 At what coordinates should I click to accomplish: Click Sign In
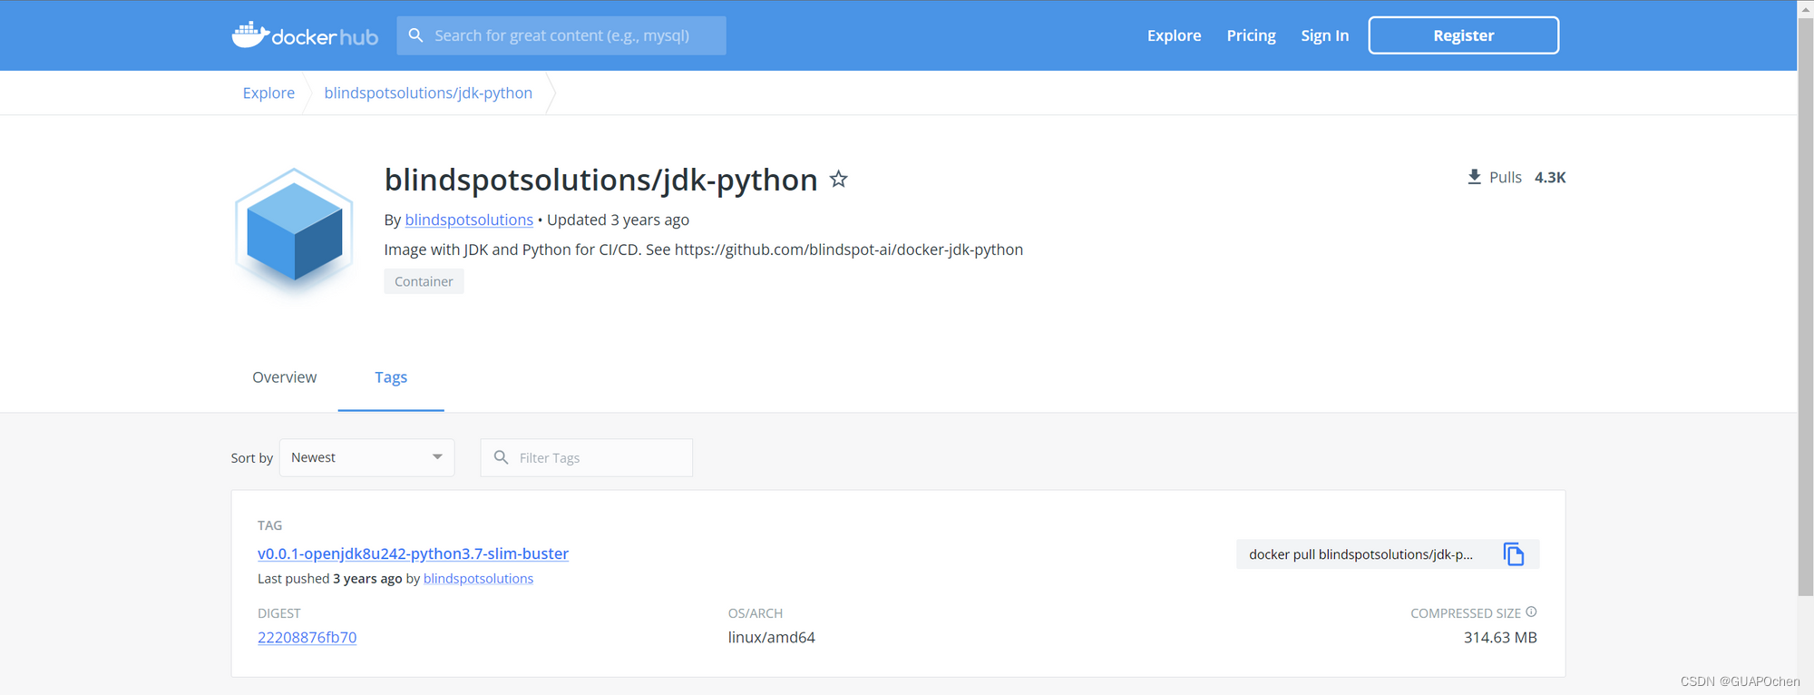1324,35
